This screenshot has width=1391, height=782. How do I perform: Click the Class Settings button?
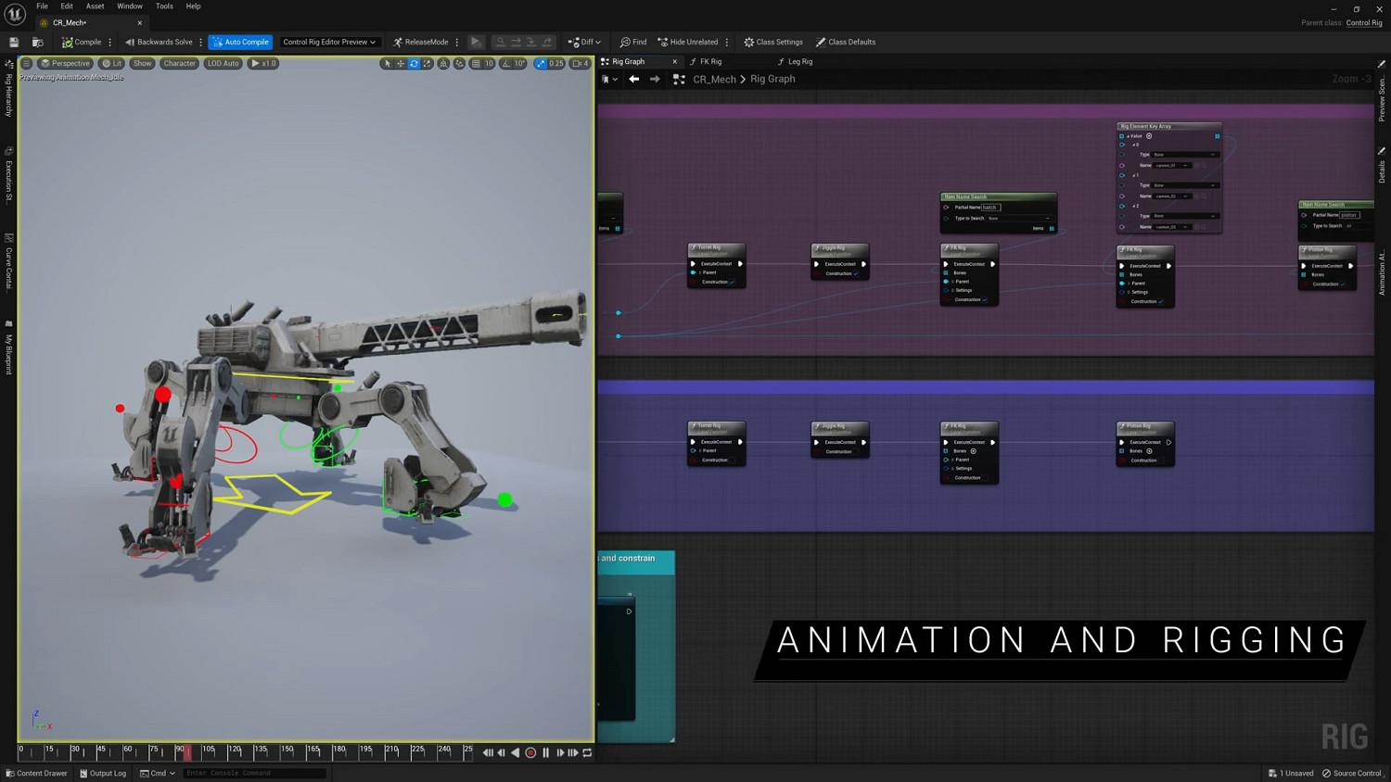(773, 42)
